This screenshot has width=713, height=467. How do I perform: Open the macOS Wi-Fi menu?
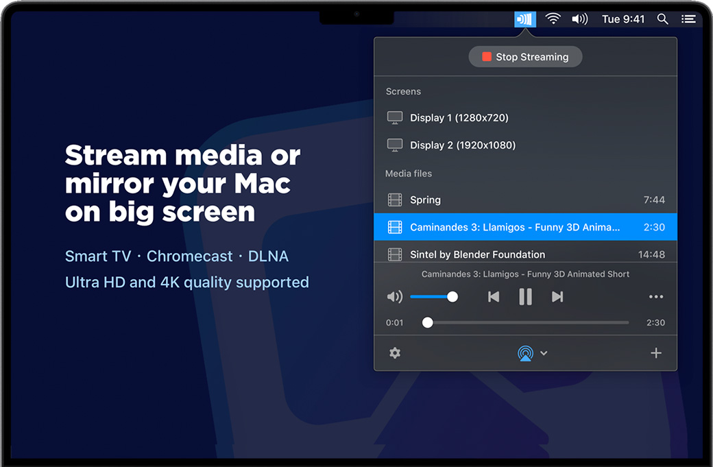[553, 19]
